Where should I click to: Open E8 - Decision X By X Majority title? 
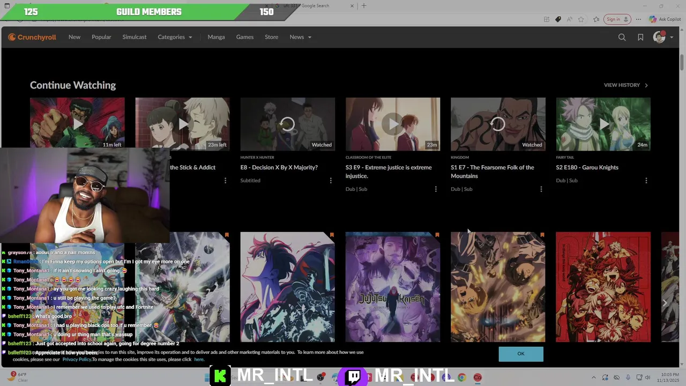[x=279, y=167]
